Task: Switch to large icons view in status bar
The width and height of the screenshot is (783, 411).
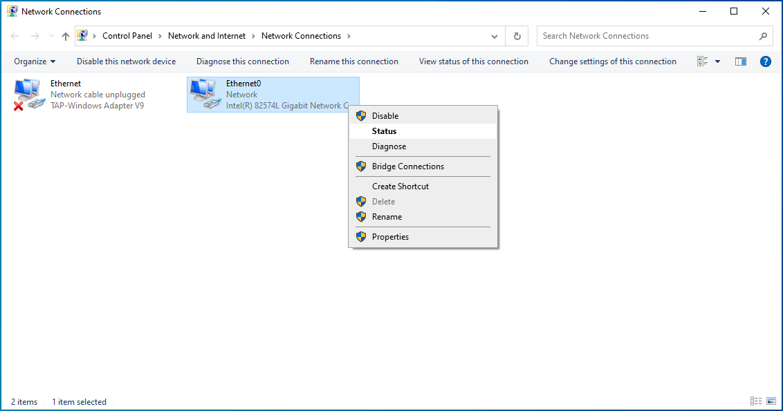Action: tap(771, 401)
